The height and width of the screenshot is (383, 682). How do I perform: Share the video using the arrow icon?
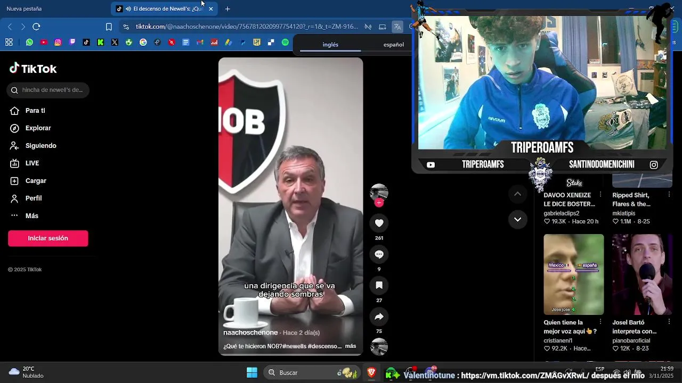(379, 317)
